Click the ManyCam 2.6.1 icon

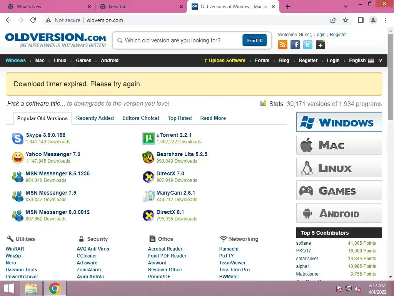pos(148,196)
